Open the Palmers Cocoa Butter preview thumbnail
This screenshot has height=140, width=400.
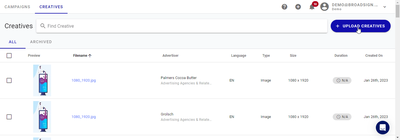click(42, 80)
